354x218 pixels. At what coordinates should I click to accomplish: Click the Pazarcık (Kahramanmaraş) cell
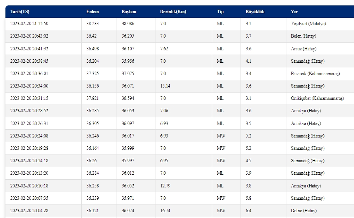tap(315, 74)
